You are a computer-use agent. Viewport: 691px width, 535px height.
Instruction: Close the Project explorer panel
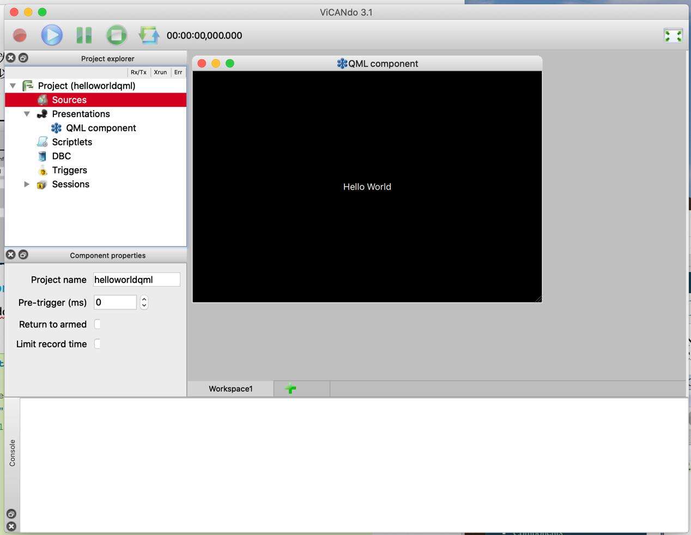pyautogui.click(x=10, y=58)
